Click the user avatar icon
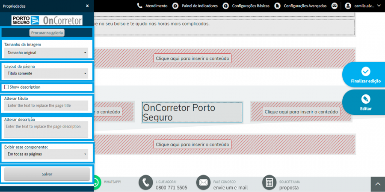 pos(348,6)
